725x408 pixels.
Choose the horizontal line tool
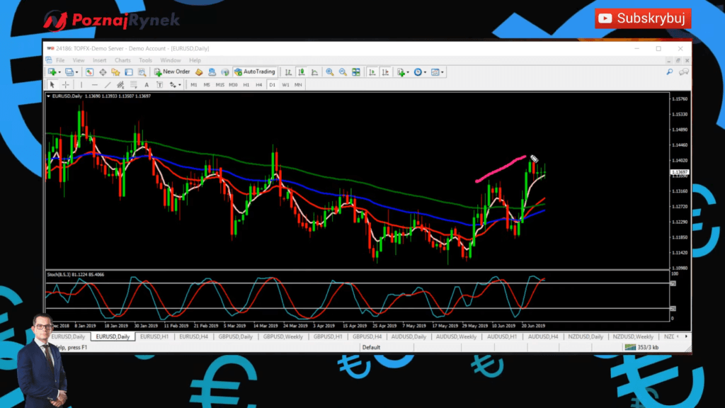point(94,85)
